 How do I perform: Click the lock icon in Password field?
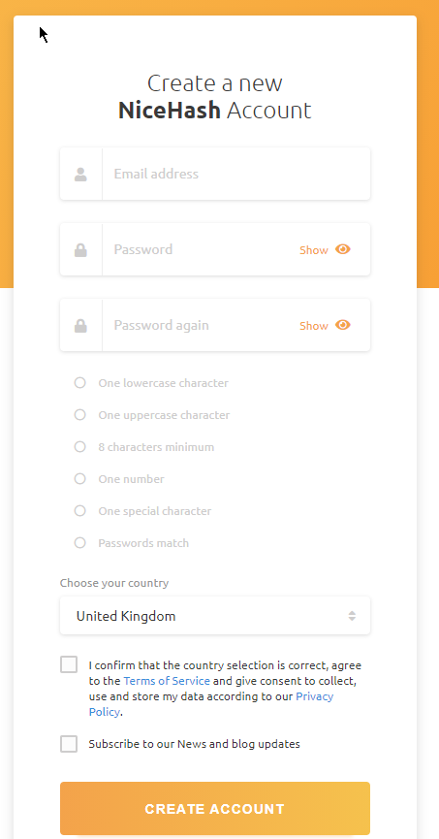80,250
